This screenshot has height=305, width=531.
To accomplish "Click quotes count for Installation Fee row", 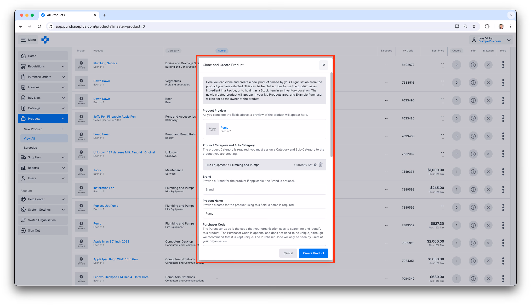I will coord(456,189).
